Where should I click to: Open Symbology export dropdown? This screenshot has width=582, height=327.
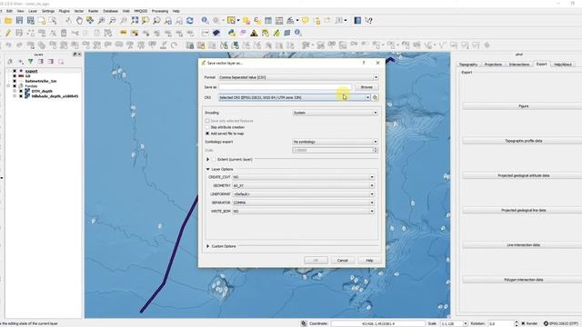click(336, 142)
